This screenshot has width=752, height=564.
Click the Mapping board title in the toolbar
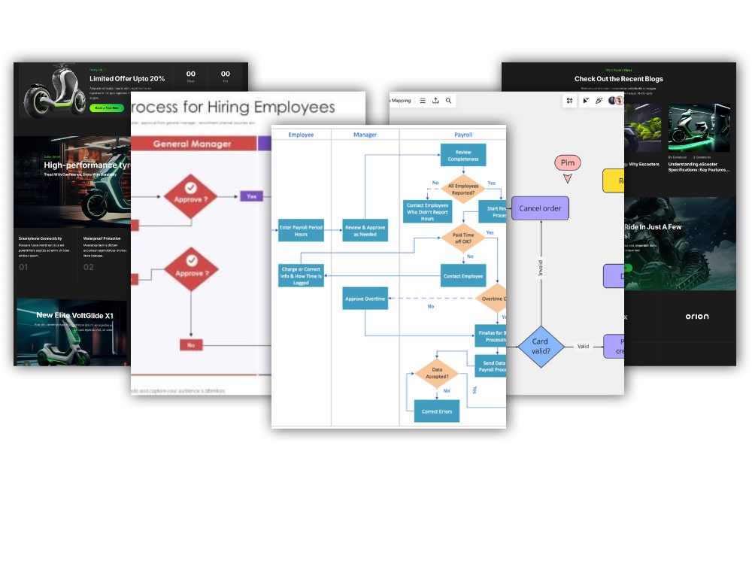[x=401, y=101]
